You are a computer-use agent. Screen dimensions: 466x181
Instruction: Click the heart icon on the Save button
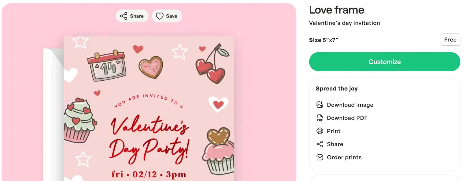click(160, 16)
